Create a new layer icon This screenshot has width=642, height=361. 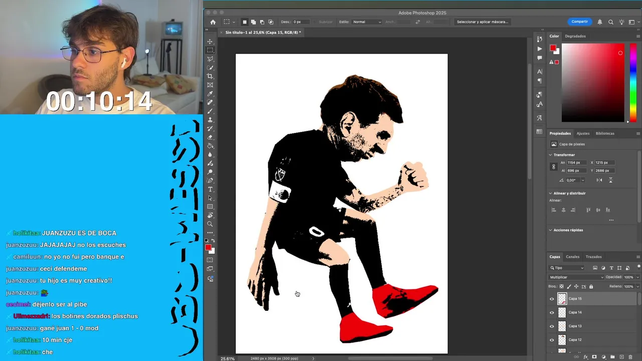[621, 357]
